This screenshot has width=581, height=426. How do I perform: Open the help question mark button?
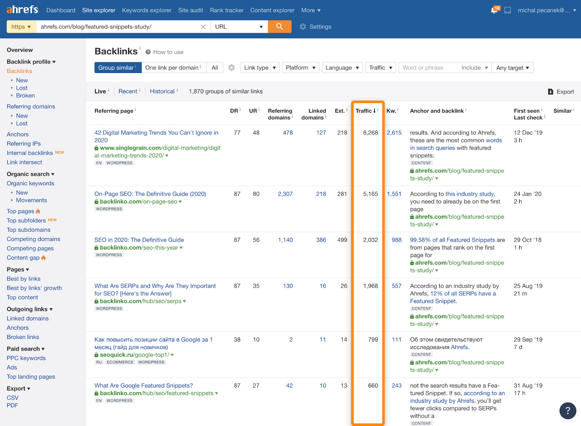[x=568, y=411]
